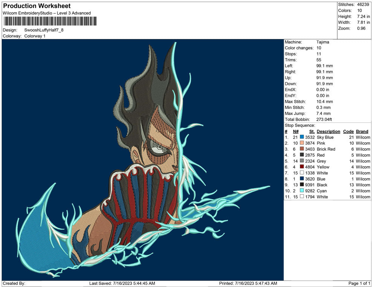Click the Sky Blue thread color swatch
The width and height of the screenshot is (373, 287).
(x=302, y=137)
